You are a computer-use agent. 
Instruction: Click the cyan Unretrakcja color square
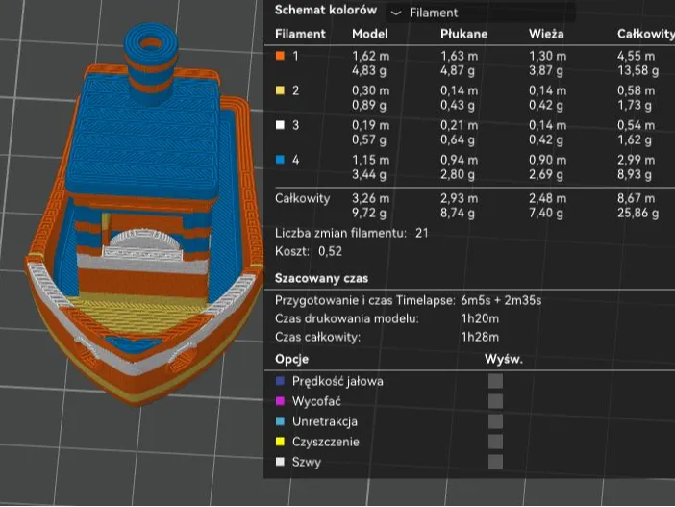(x=280, y=421)
